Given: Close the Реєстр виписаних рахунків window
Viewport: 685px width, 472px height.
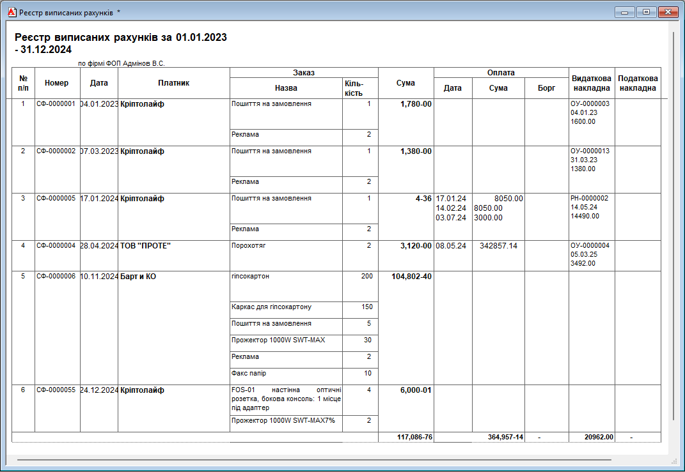Looking at the screenshot, I should pos(668,12).
